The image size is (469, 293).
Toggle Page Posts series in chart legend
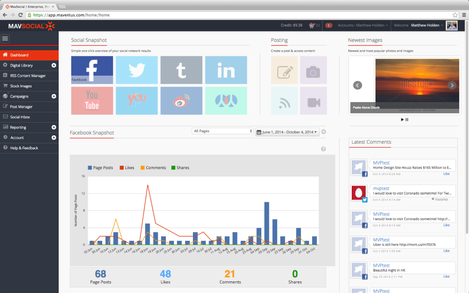[100, 167]
